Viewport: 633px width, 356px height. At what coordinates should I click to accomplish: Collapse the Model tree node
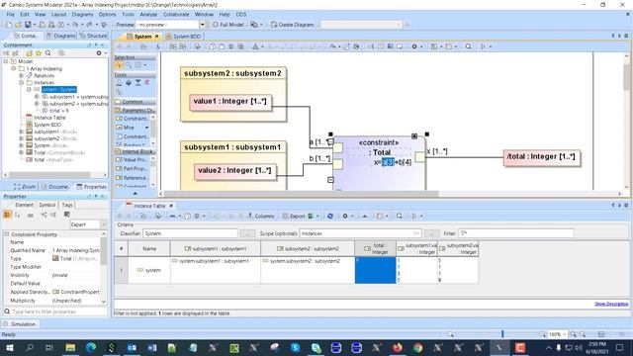click(x=6, y=61)
